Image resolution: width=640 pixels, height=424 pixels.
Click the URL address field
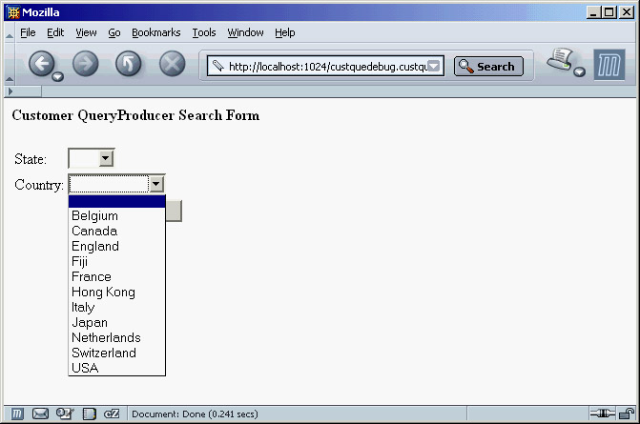click(324, 67)
